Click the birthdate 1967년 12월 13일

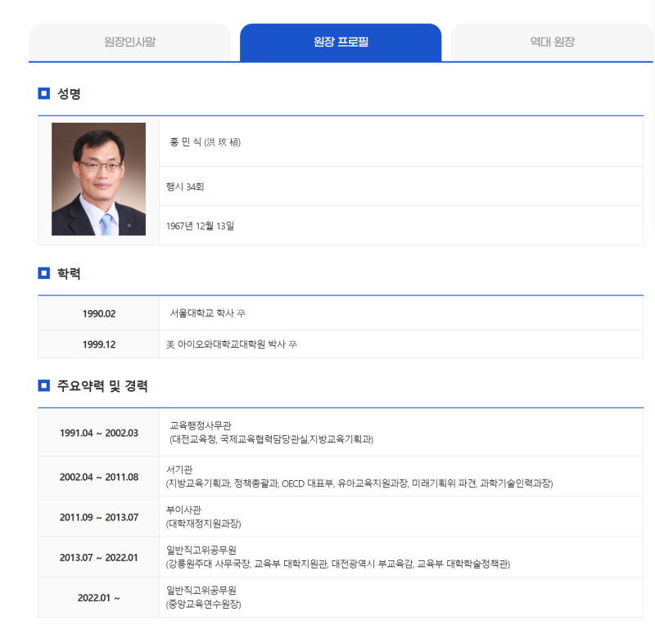point(201,226)
